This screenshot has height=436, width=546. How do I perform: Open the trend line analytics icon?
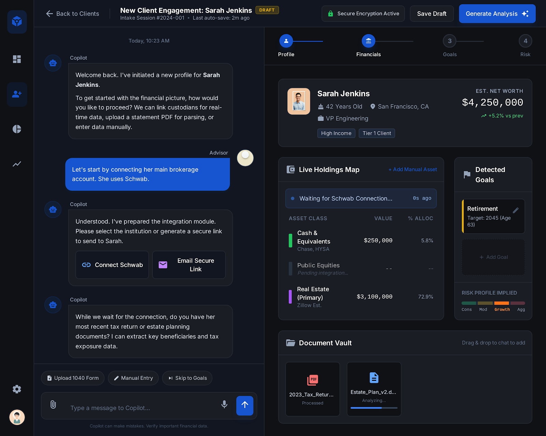point(17,164)
